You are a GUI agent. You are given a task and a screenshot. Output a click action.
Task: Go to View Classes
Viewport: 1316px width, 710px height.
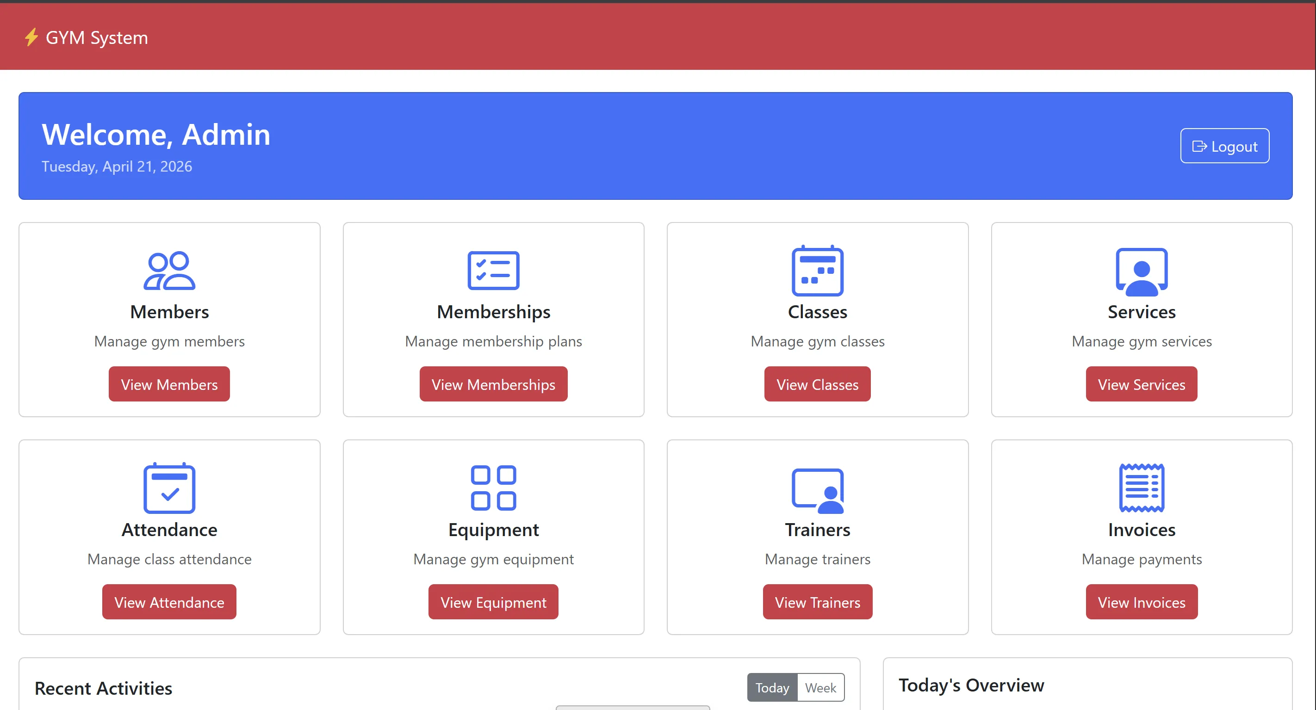tap(817, 384)
